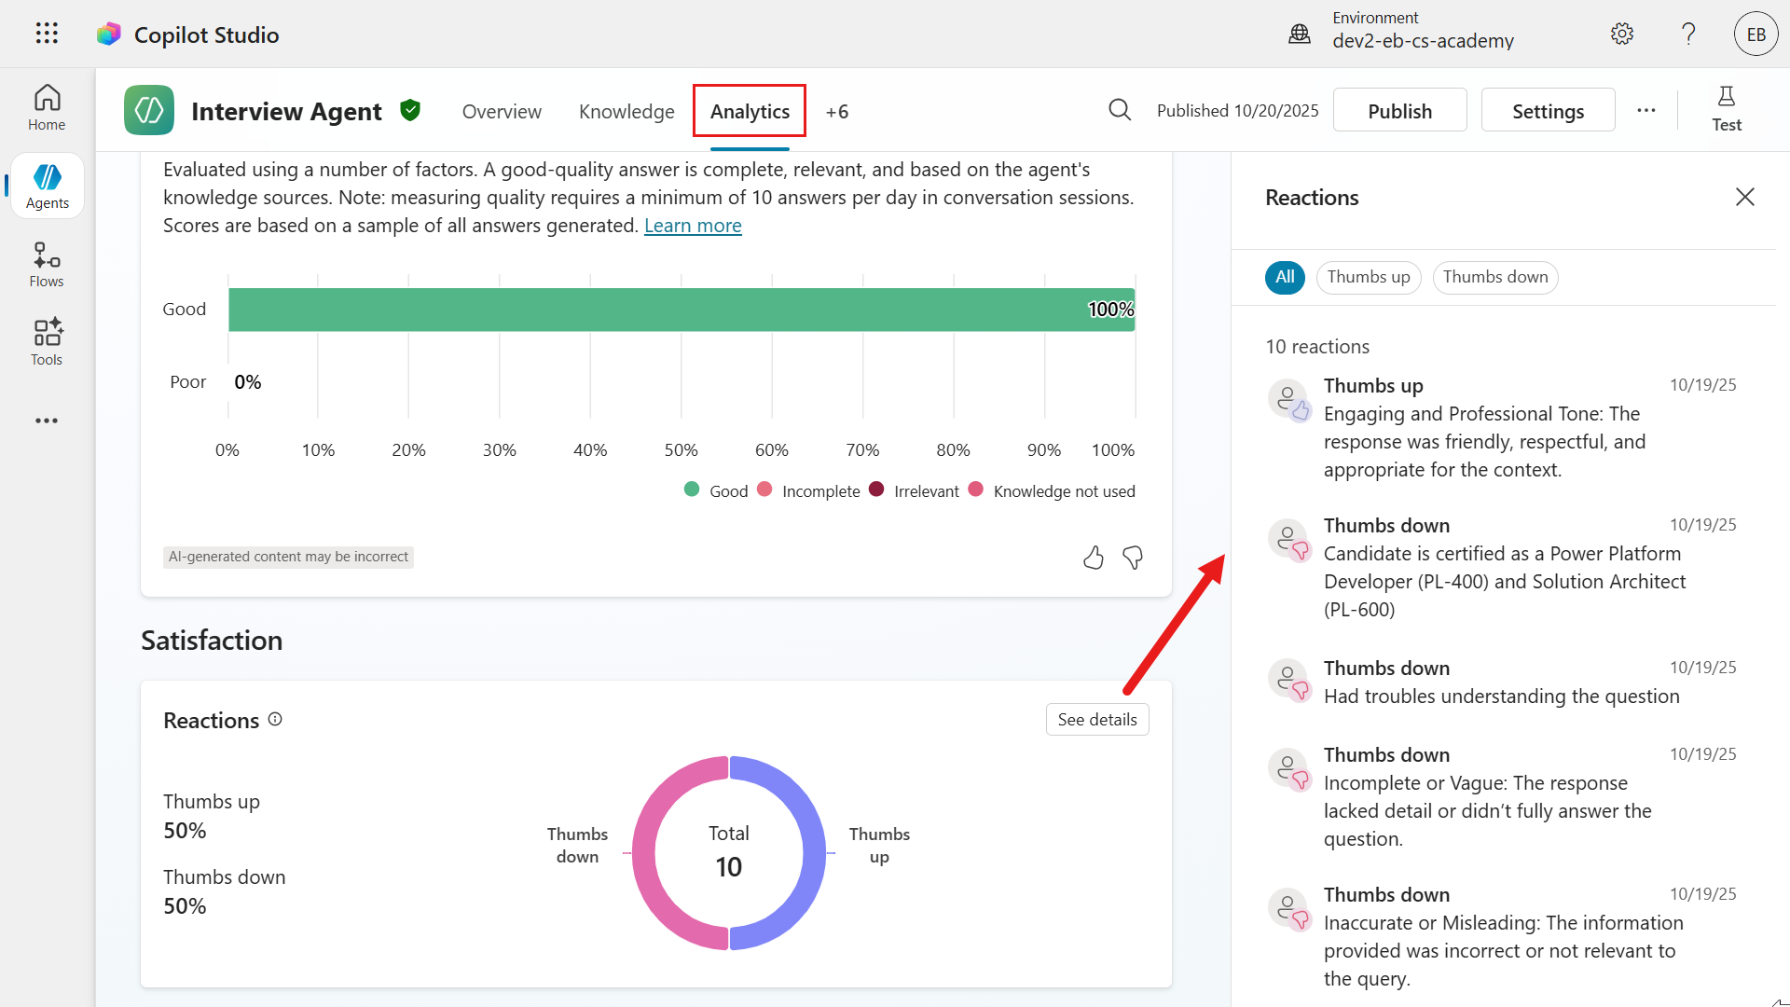Open the help question mark icon
This screenshot has height=1007, width=1790.
coord(1687,34)
